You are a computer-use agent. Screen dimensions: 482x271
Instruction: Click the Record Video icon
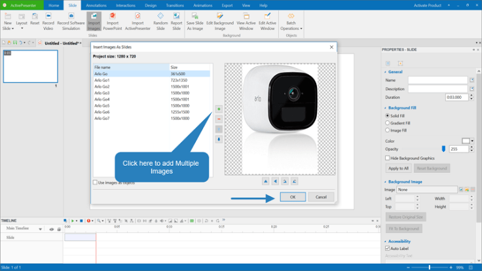click(x=48, y=21)
